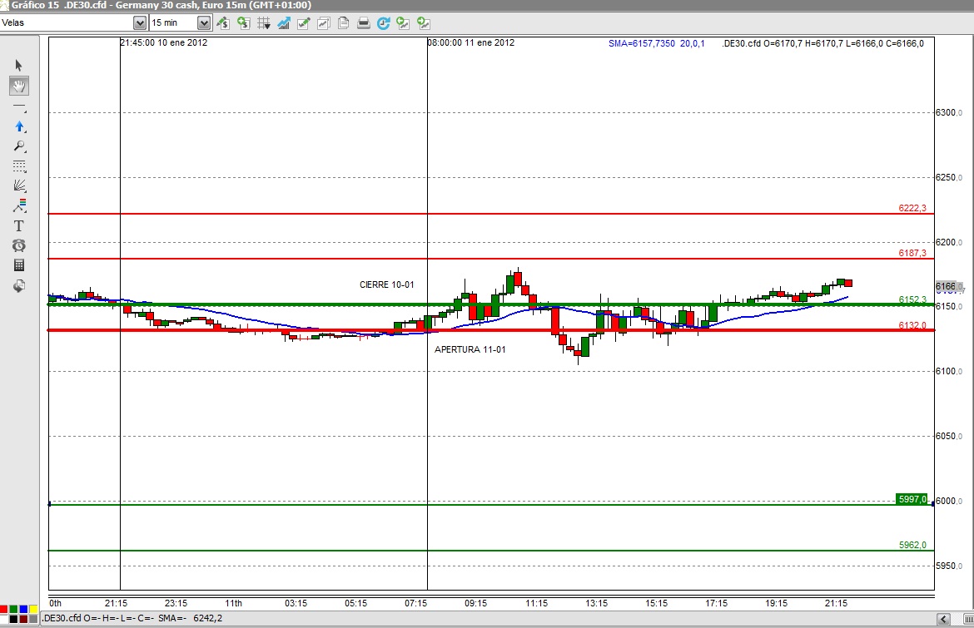The image size is (974, 628).
Task: Click the 6222,3 red line label
Action: (912, 208)
